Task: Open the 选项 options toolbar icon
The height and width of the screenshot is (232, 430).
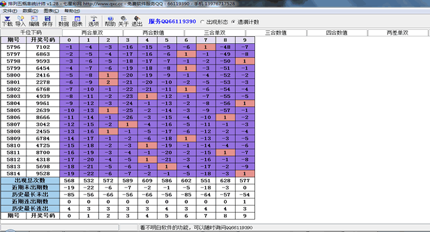Action: 94,21
